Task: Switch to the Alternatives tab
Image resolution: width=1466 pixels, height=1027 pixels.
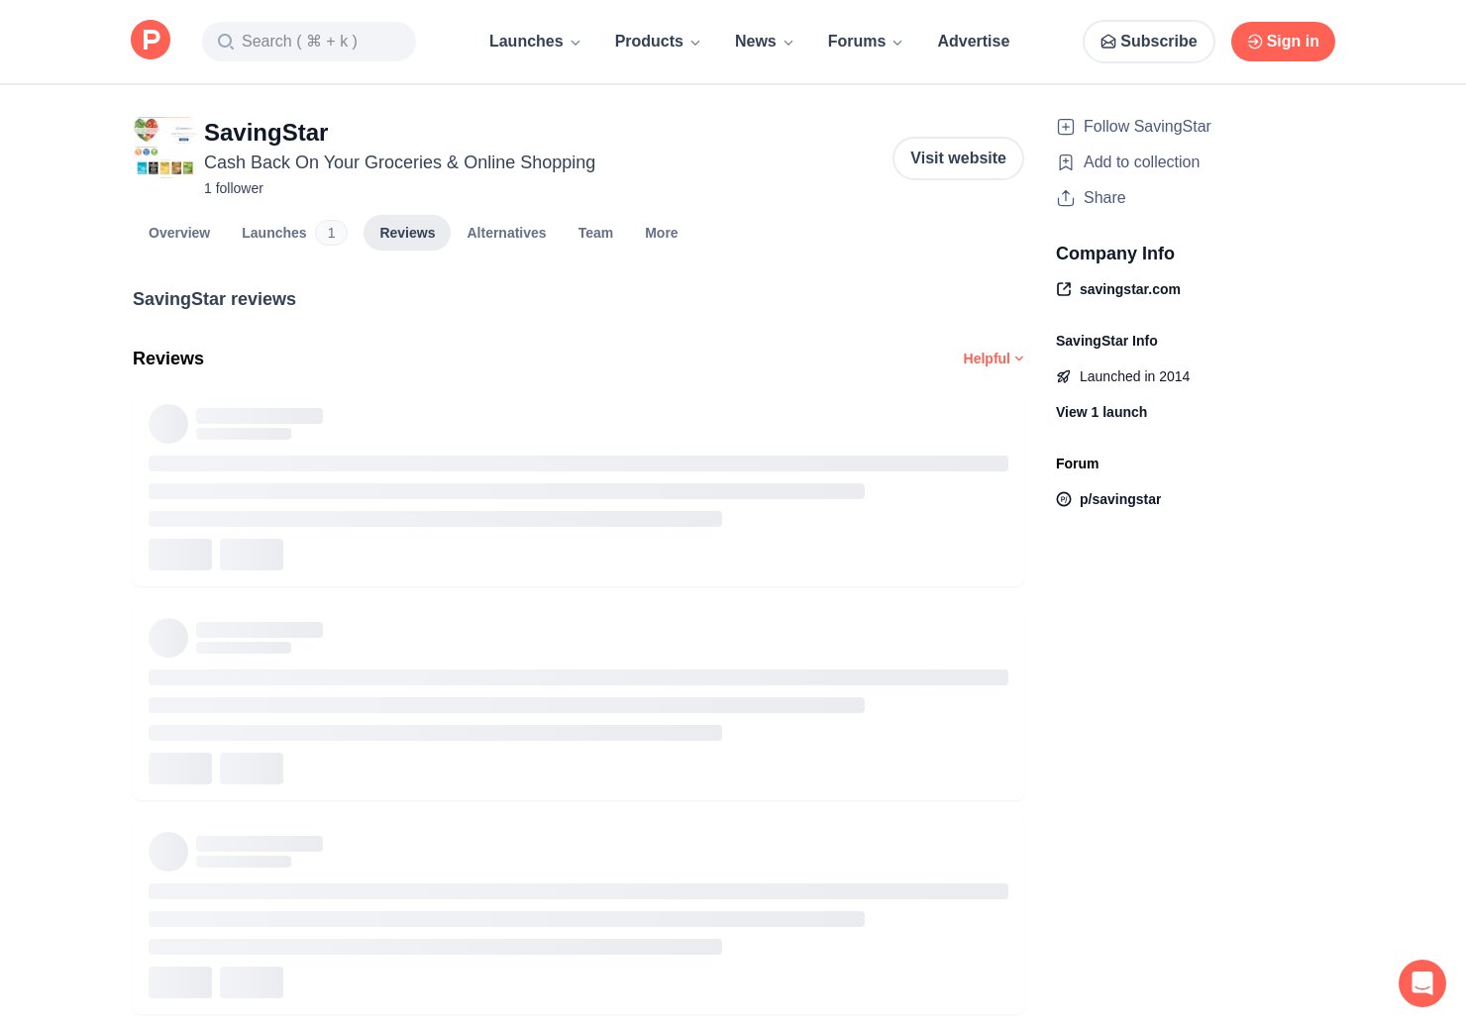Action: point(506,233)
